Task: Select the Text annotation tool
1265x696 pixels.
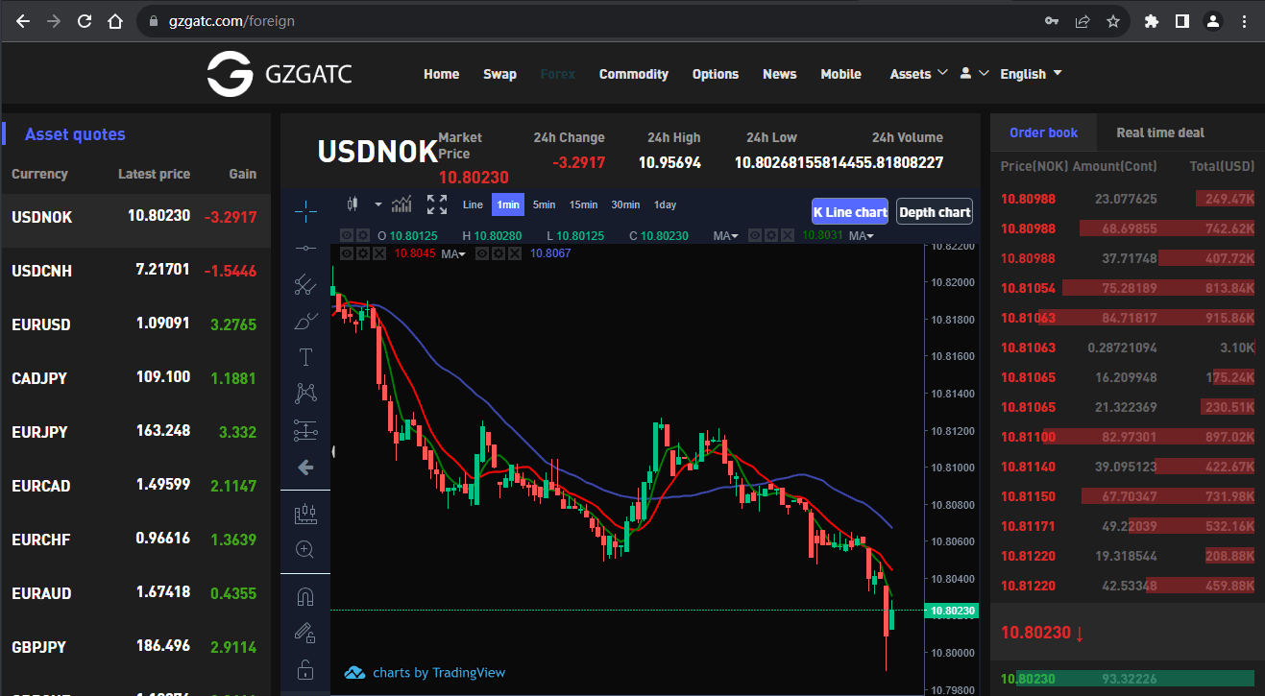Action: pyautogui.click(x=305, y=357)
